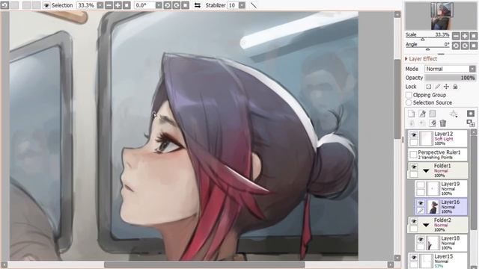The width and height of the screenshot is (479, 269).
Task: Create a new normal layer
Action: [412, 114]
